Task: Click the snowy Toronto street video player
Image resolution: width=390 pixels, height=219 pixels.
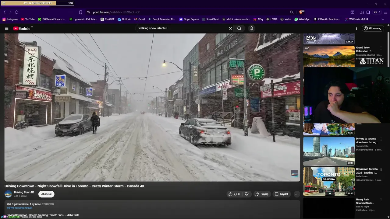Action: click(152, 107)
